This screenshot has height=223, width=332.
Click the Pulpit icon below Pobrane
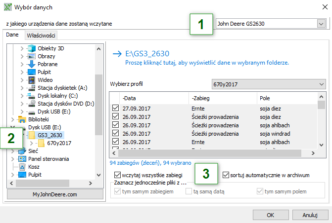point(32,72)
